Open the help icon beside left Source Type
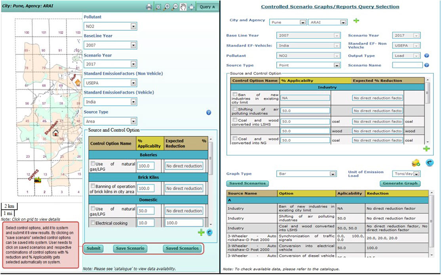 [x=209, y=112]
